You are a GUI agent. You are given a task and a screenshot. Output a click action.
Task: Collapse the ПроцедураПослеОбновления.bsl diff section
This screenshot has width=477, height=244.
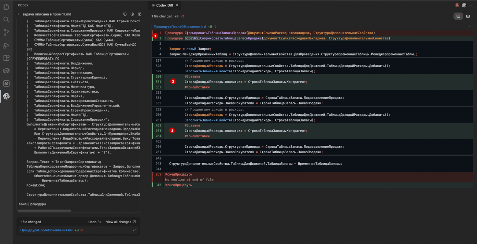[x=469, y=27]
